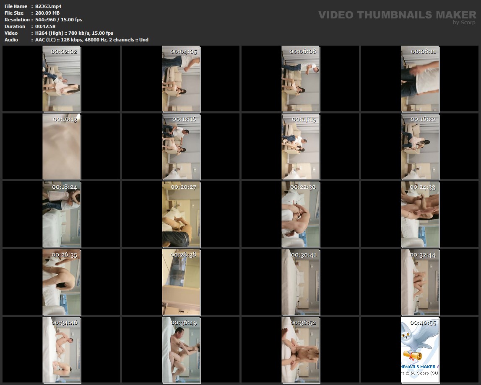Image resolution: width=481 pixels, height=385 pixels.
Task: Select the frame at 00:04:05
Action: point(181,79)
